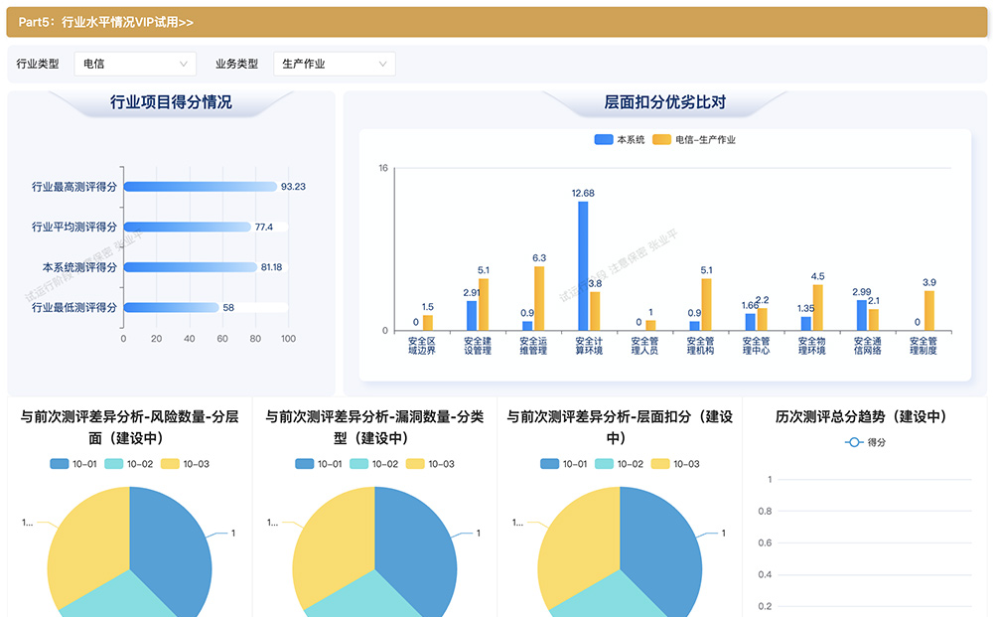Click the 本系统测评得分 bar (81.18)
This screenshot has height=617, width=993.
[x=191, y=267]
